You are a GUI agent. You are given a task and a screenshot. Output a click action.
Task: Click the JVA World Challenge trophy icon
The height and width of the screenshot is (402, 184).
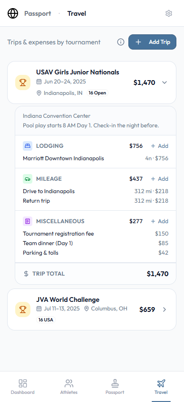[23, 309]
